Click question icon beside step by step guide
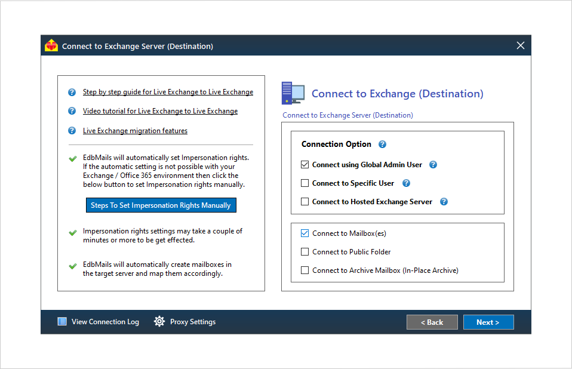This screenshot has width=572, height=369. 72,92
